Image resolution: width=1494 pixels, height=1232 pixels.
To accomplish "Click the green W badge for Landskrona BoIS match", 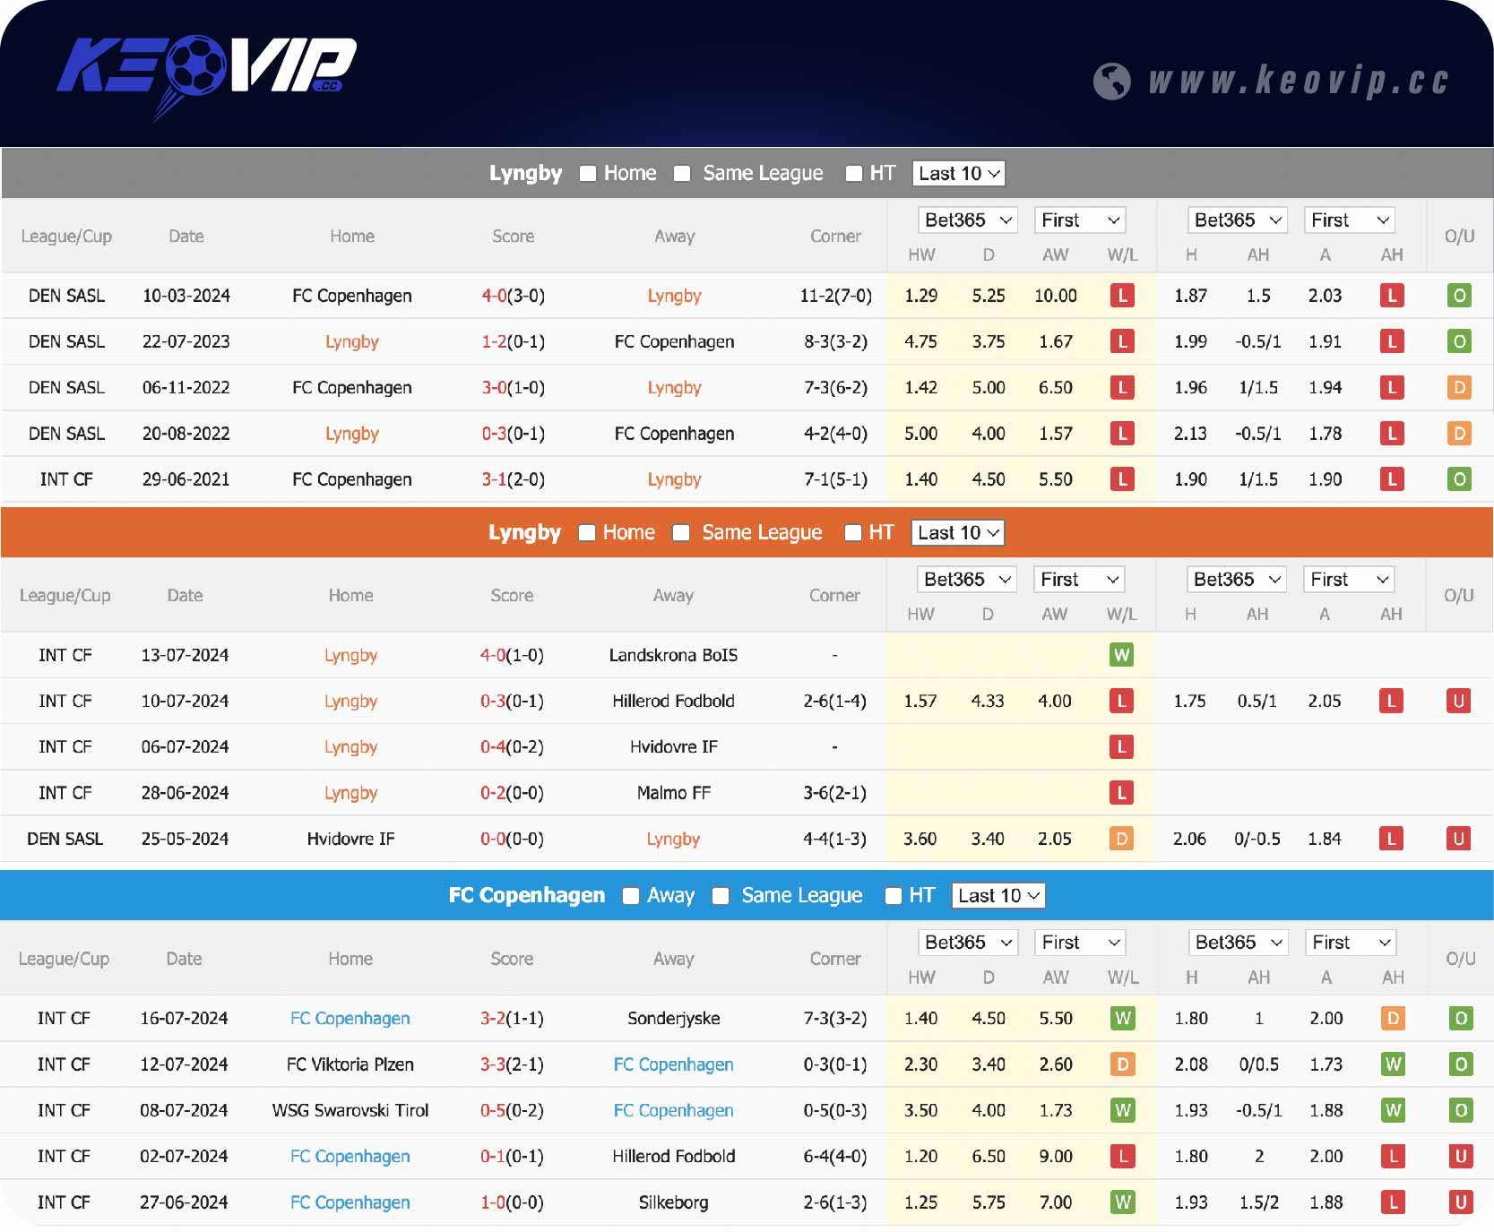I will point(1120,655).
